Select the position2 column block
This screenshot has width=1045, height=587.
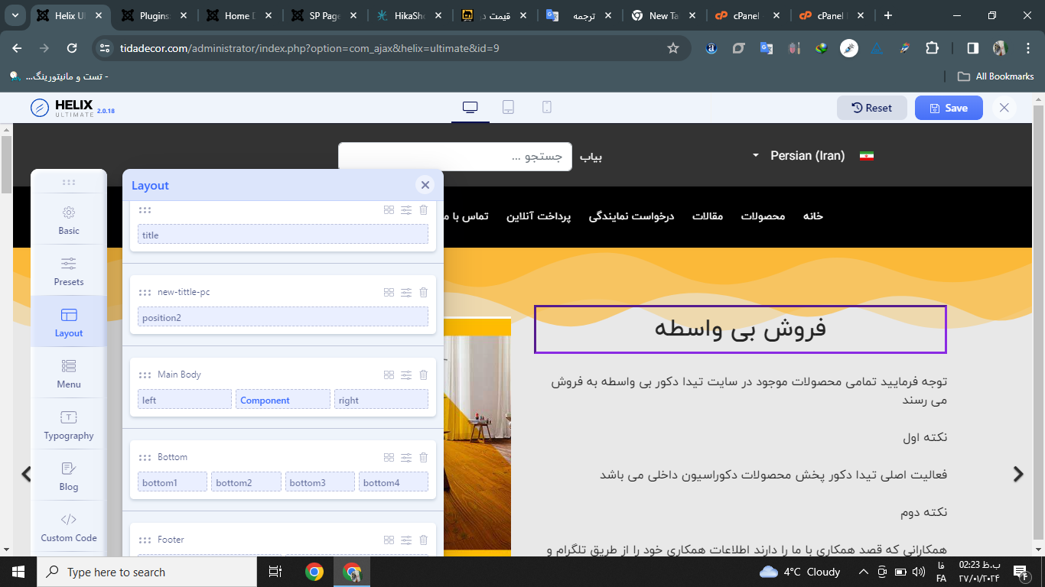(283, 317)
